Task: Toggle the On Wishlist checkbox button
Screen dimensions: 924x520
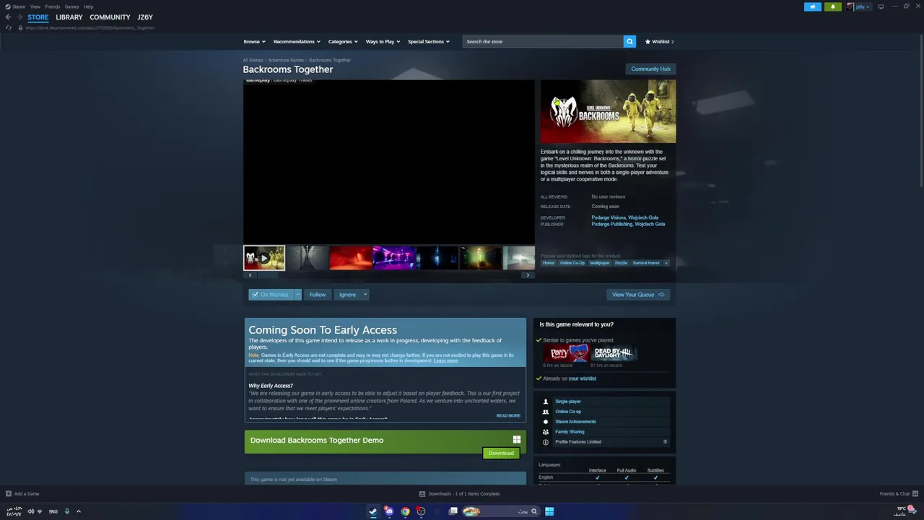Action: [271, 295]
